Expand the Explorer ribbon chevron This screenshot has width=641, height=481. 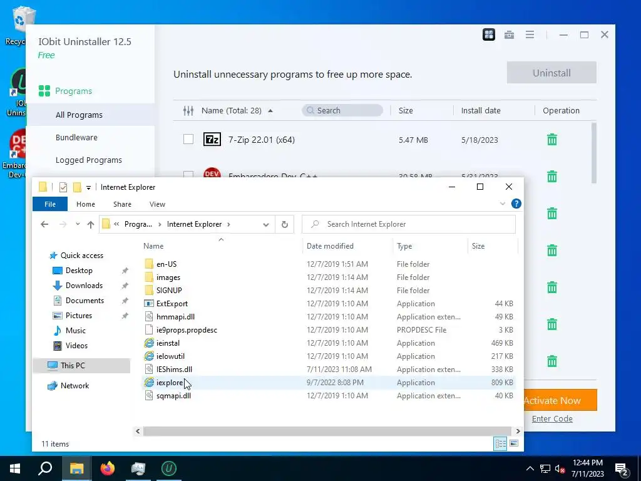coord(503,204)
